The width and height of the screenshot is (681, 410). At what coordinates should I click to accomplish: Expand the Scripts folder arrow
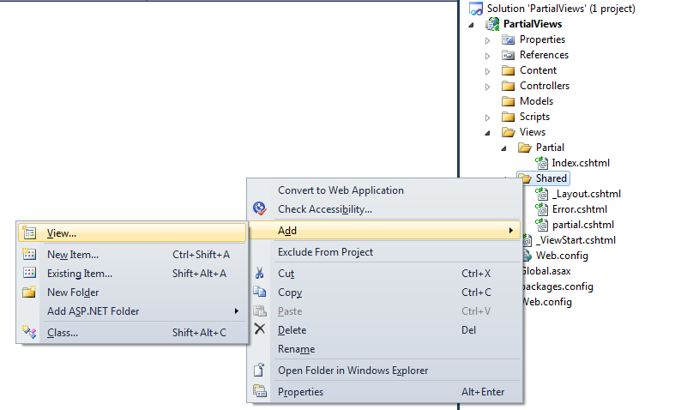click(x=487, y=118)
